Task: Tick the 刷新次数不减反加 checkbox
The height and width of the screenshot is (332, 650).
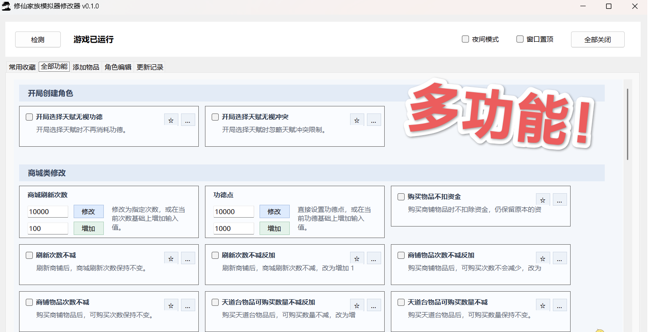Action: 215,255
